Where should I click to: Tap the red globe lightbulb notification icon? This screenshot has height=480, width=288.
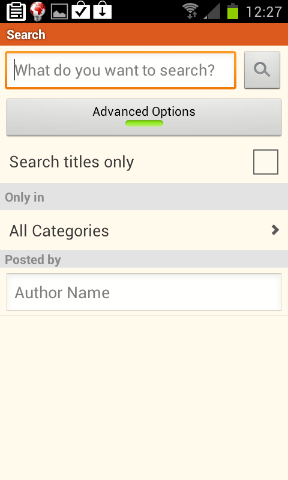(x=38, y=11)
